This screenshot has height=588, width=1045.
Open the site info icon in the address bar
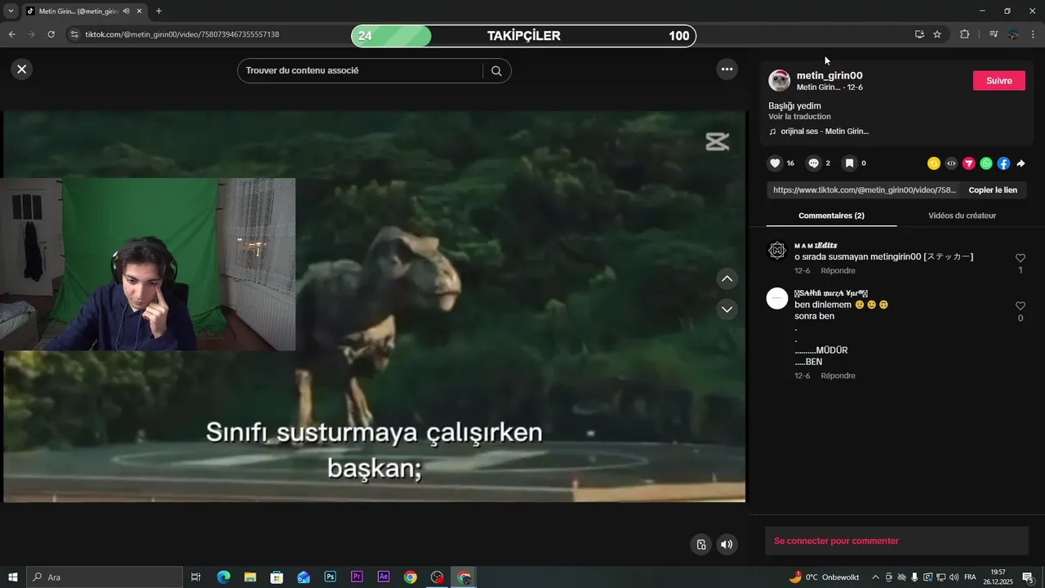coord(74,34)
